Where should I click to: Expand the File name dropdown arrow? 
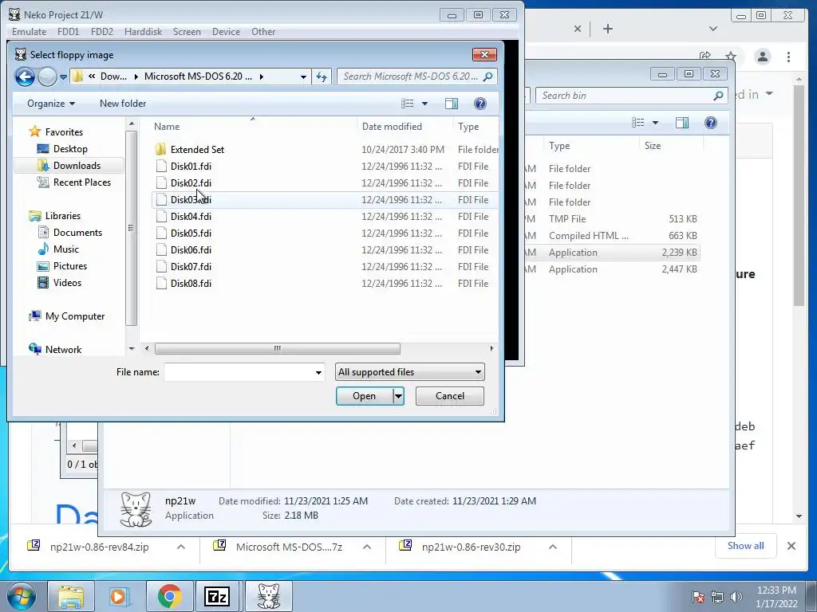318,373
